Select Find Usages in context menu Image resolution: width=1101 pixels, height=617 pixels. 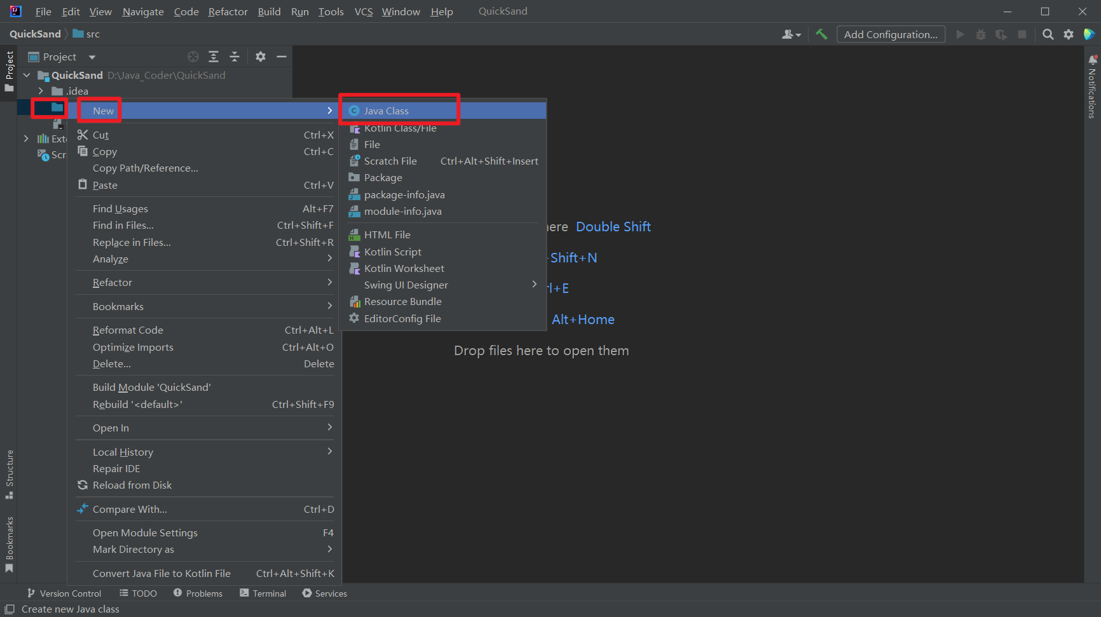tap(205, 208)
